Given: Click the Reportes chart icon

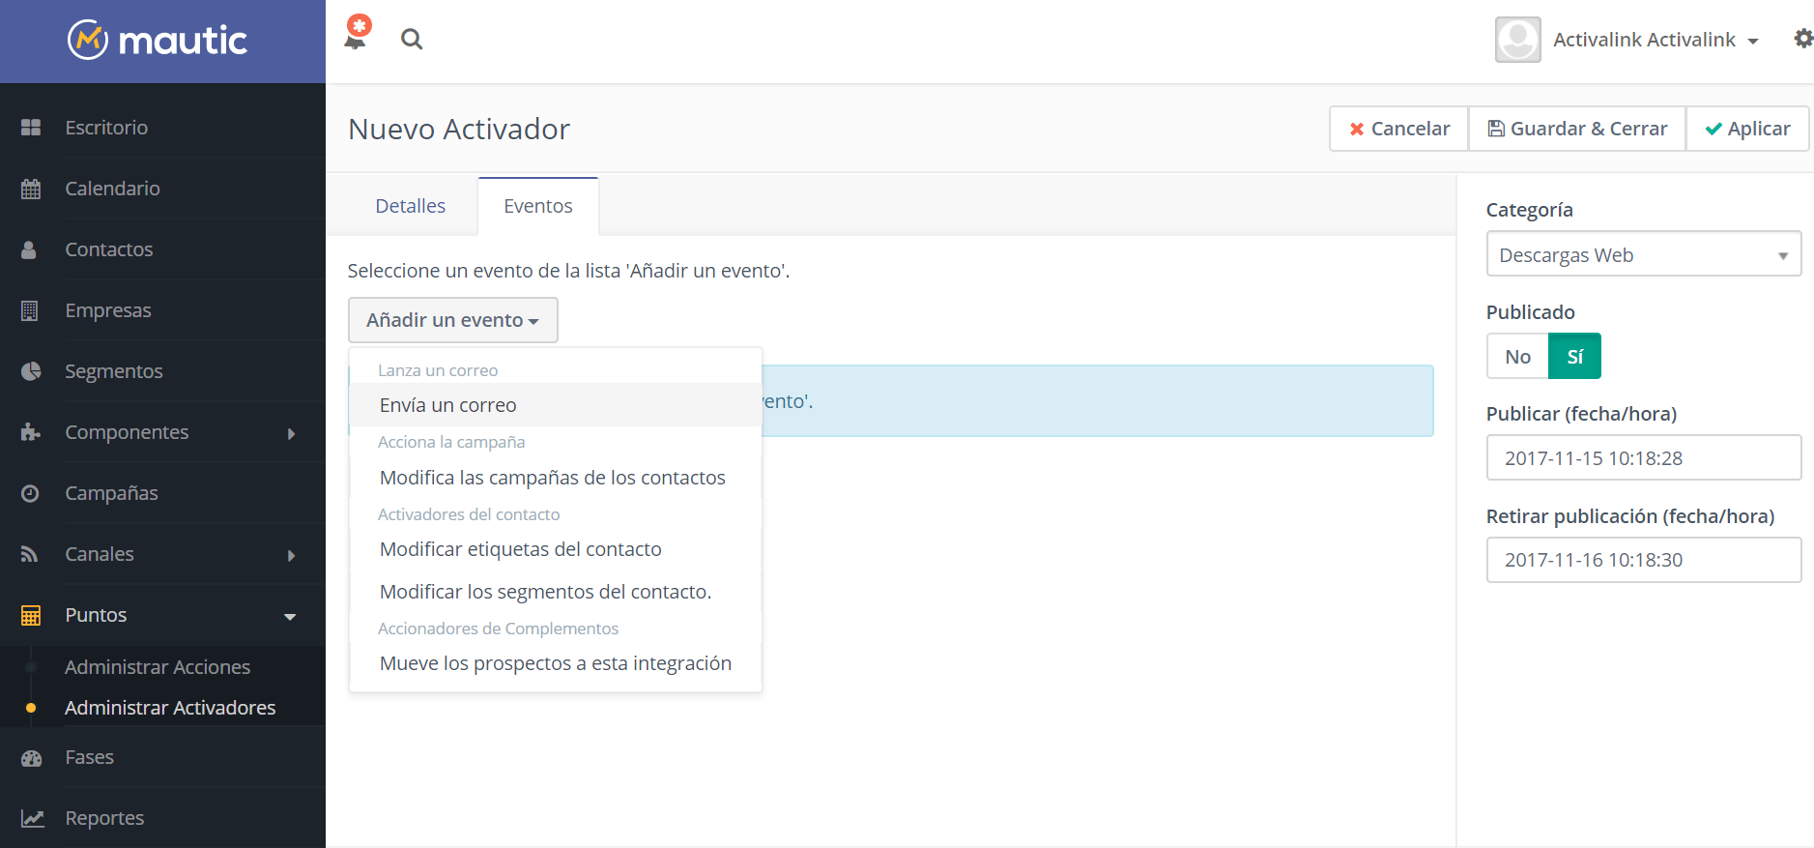Looking at the screenshot, I should coord(32,818).
